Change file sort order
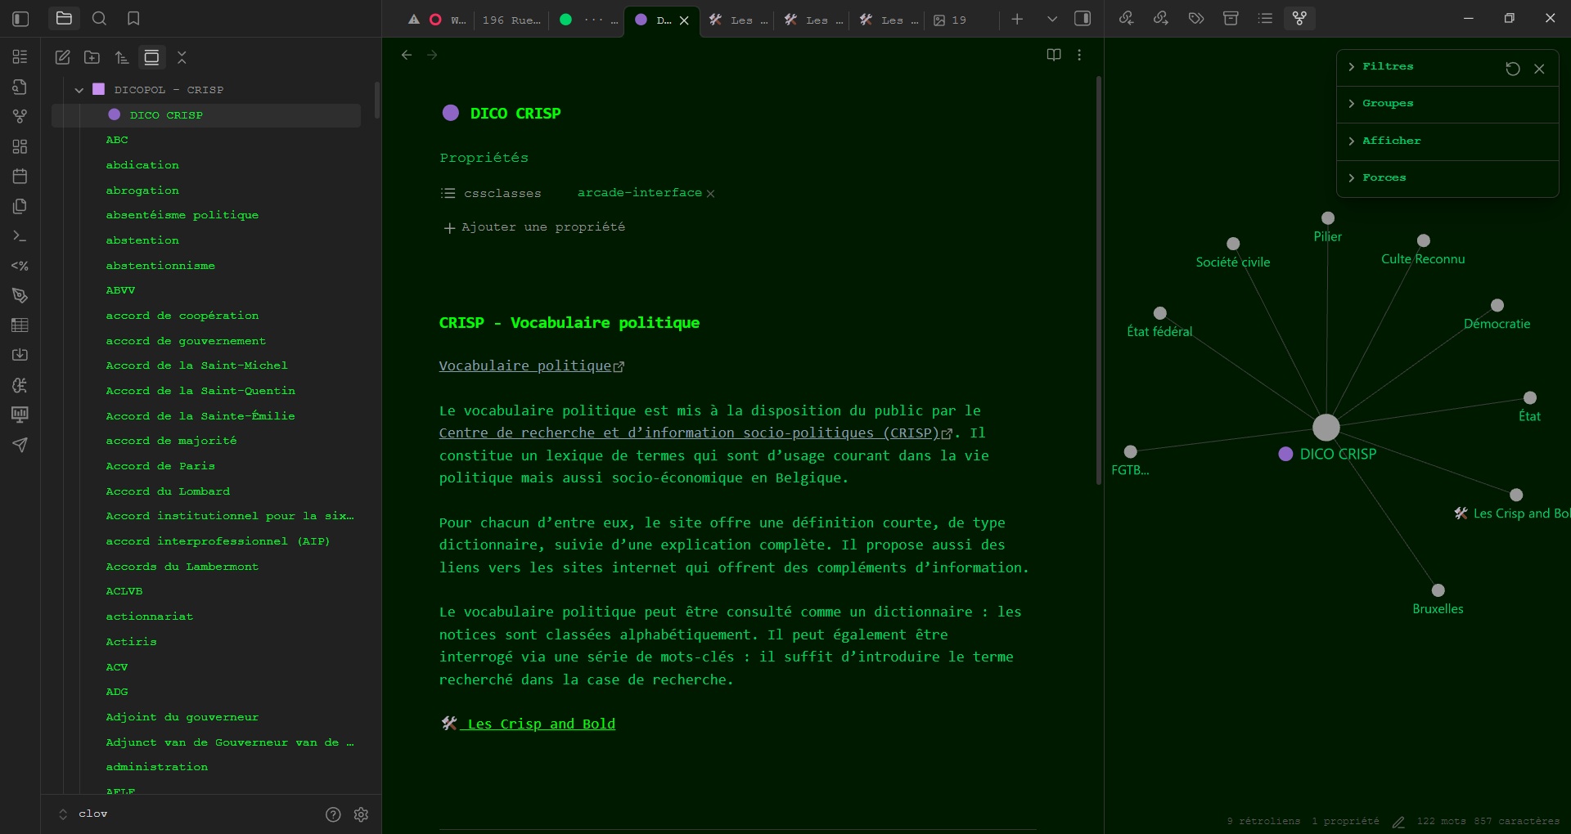The width and height of the screenshot is (1571, 834). click(x=122, y=57)
